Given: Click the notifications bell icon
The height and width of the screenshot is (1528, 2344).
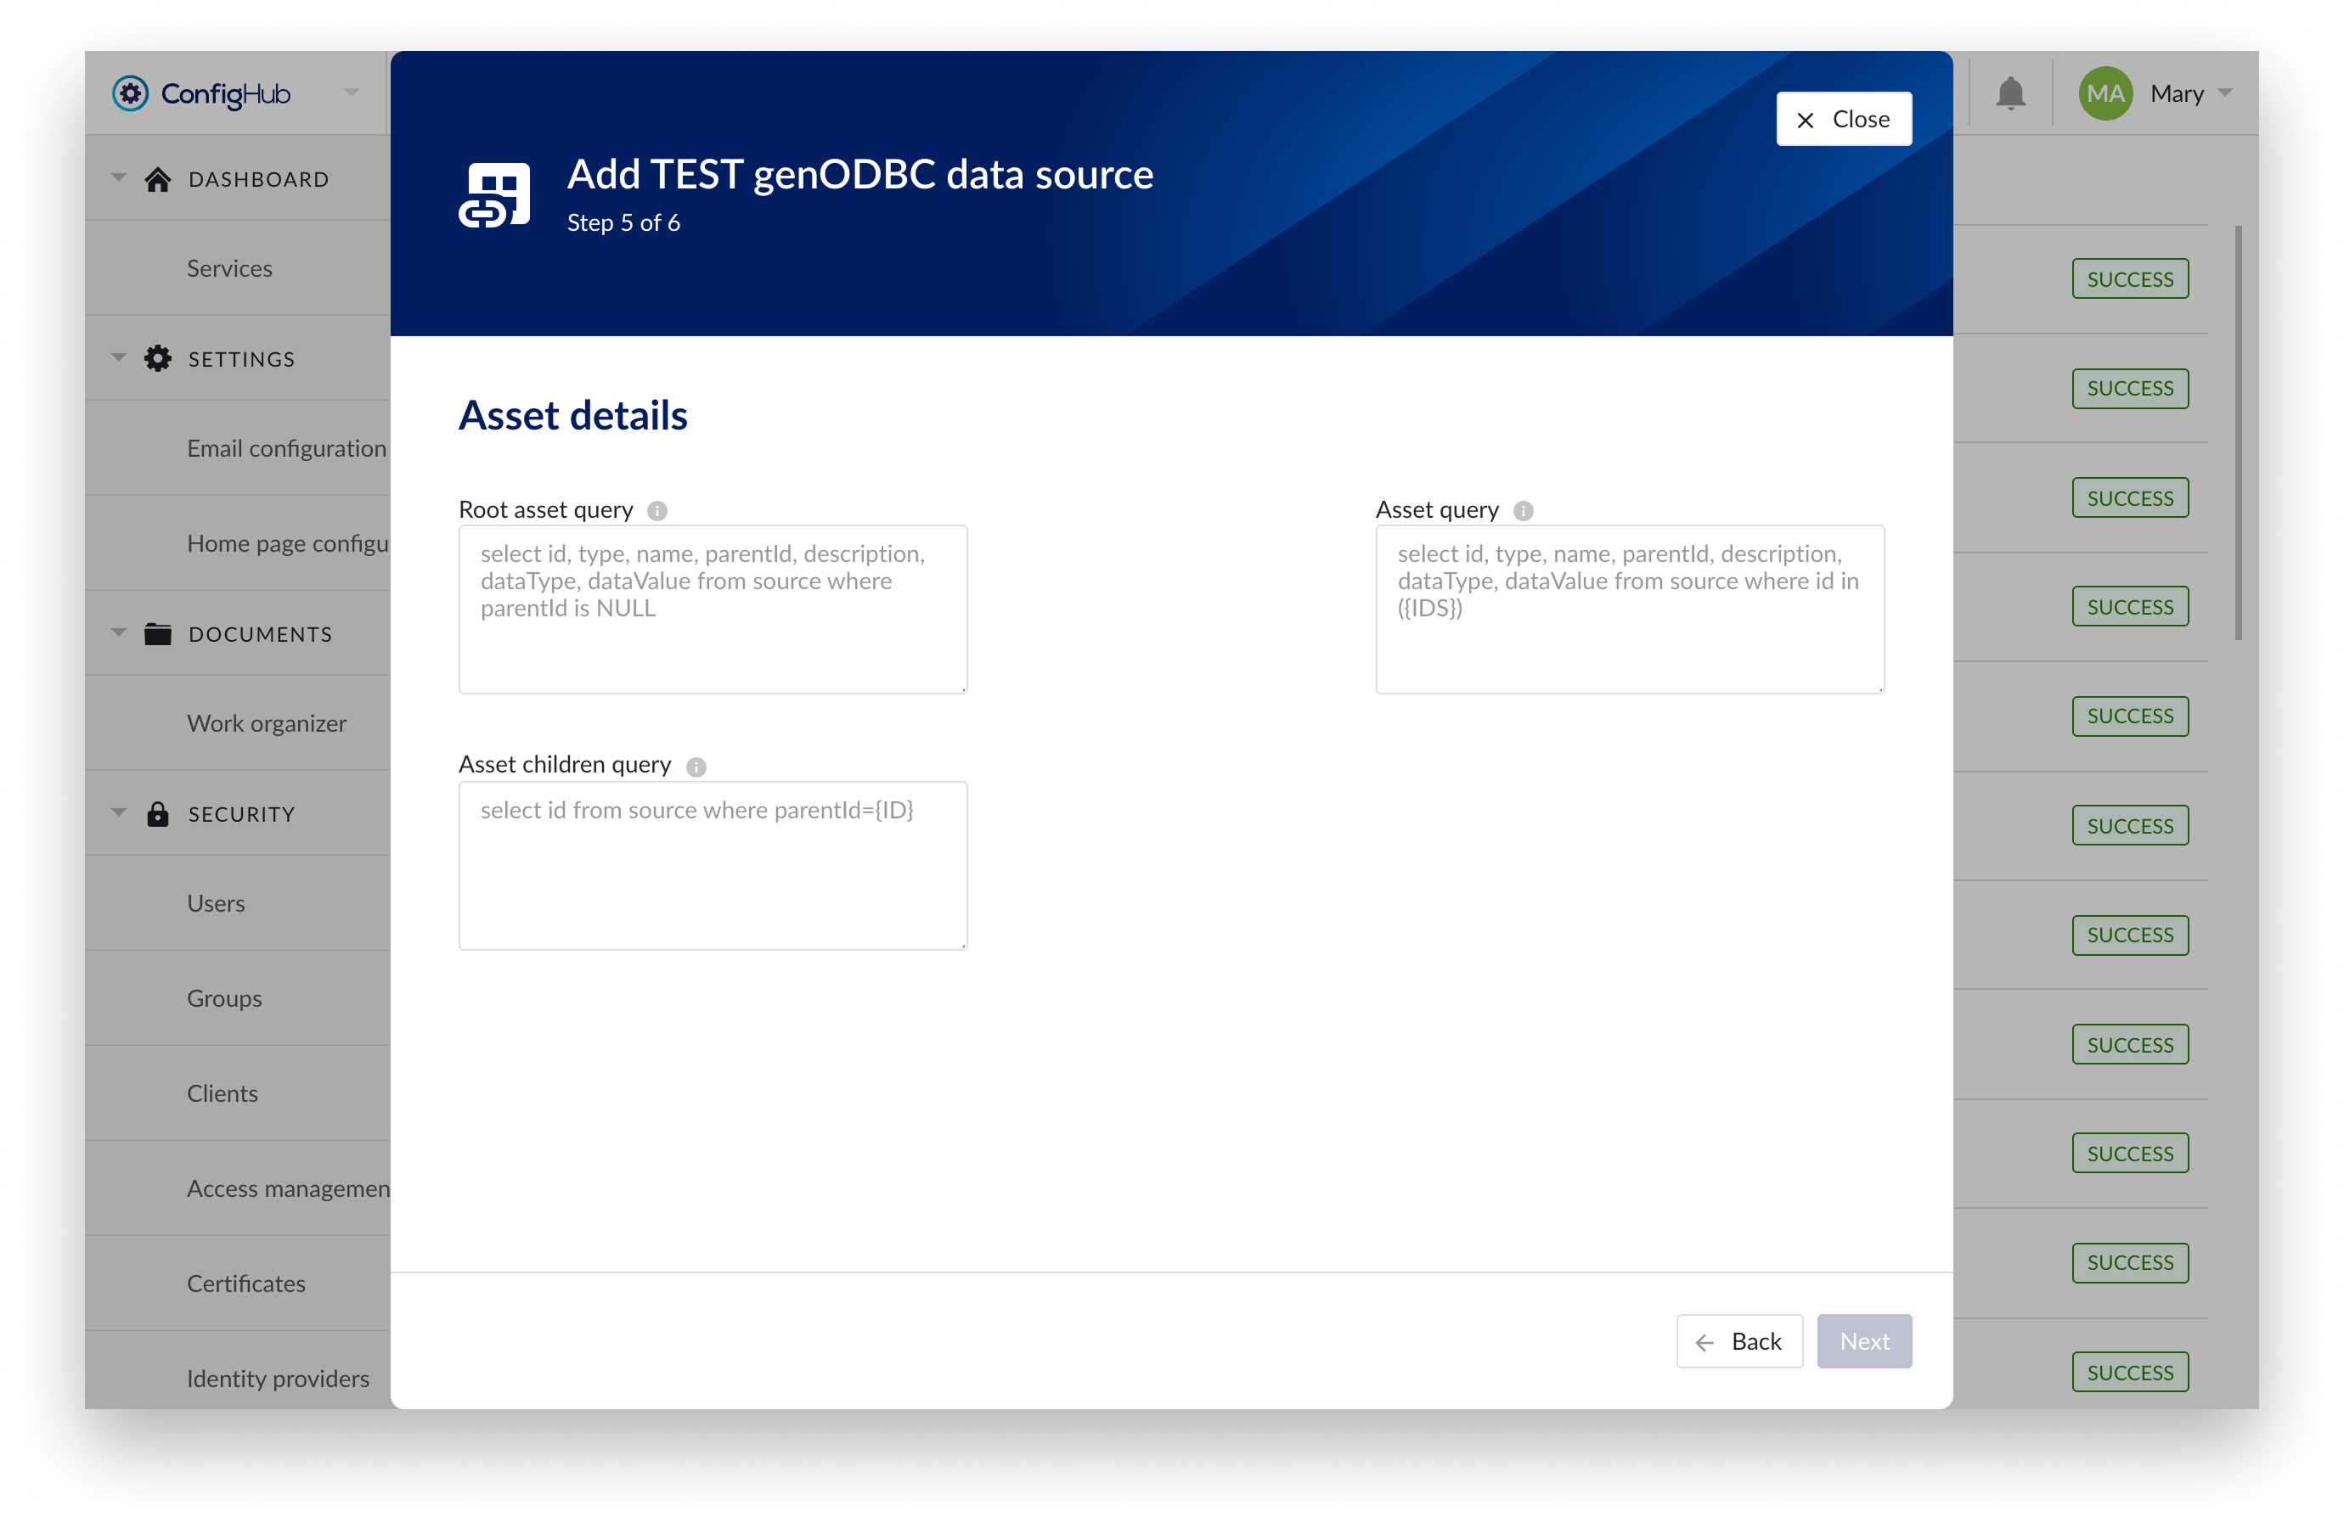Looking at the screenshot, I should [x=2010, y=93].
